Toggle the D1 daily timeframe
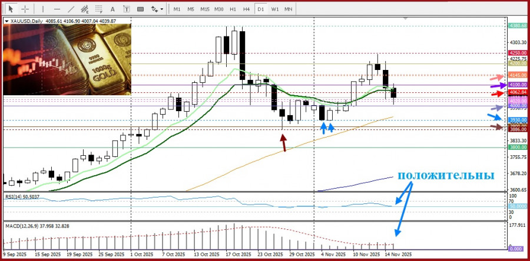 click(260, 9)
